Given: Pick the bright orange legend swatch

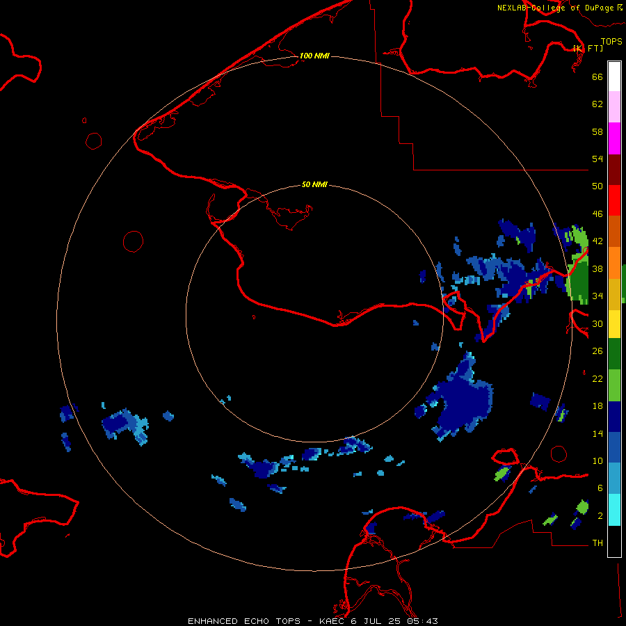Looking at the screenshot, I should point(614,263).
